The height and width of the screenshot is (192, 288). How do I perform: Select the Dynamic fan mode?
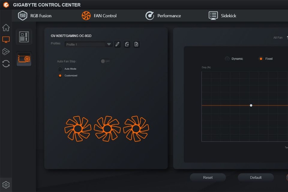(x=227, y=59)
